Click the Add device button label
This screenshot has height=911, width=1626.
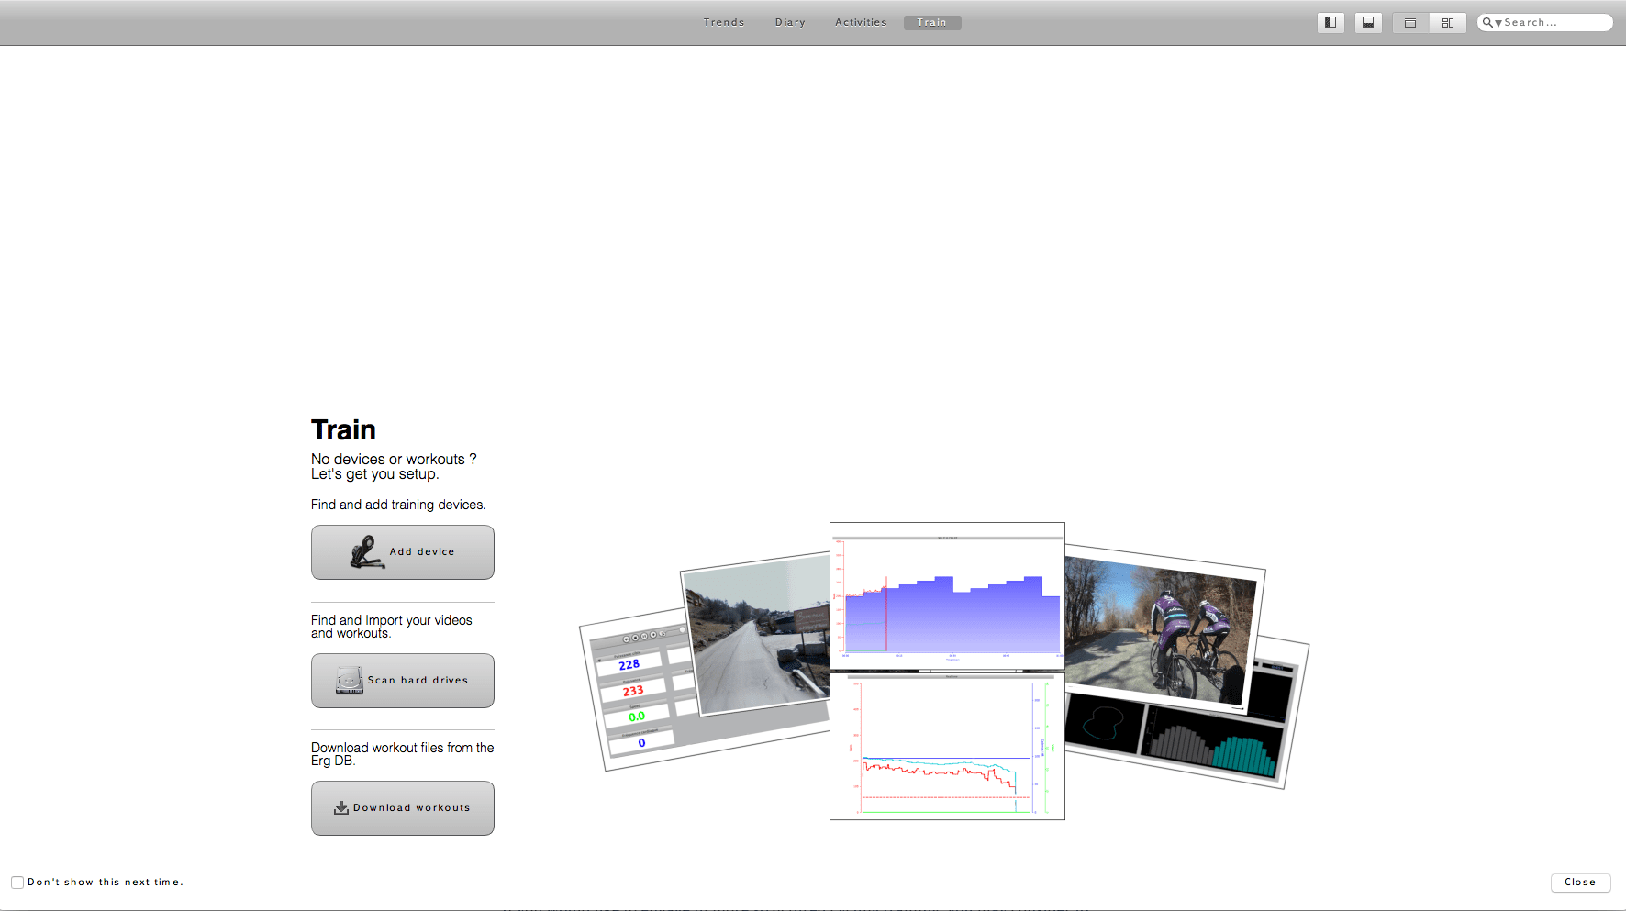pyautogui.click(x=422, y=552)
